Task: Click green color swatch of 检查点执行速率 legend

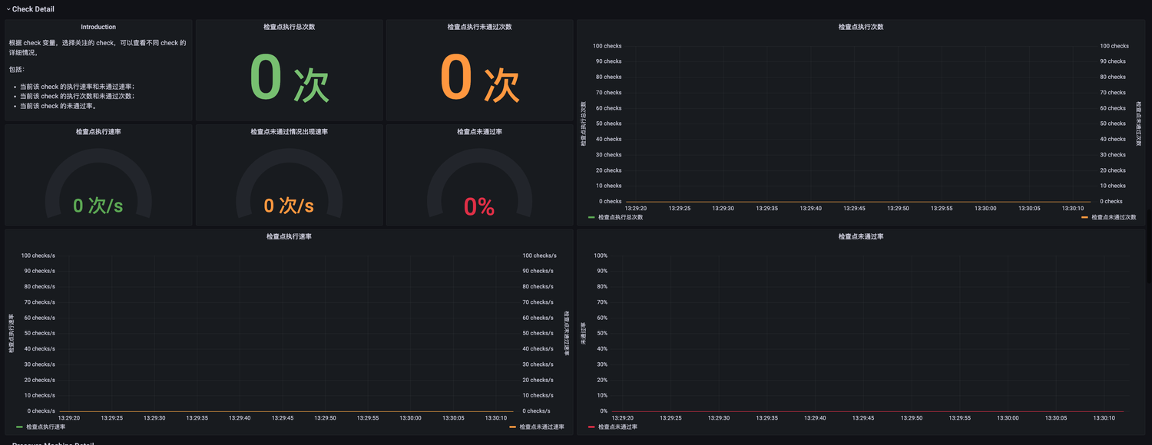Action: tap(19, 427)
